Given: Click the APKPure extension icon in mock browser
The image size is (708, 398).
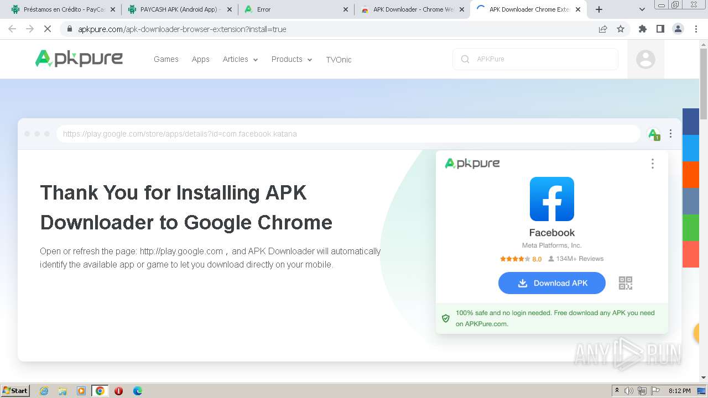Looking at the screenshot, I should (x=654, y=134).
